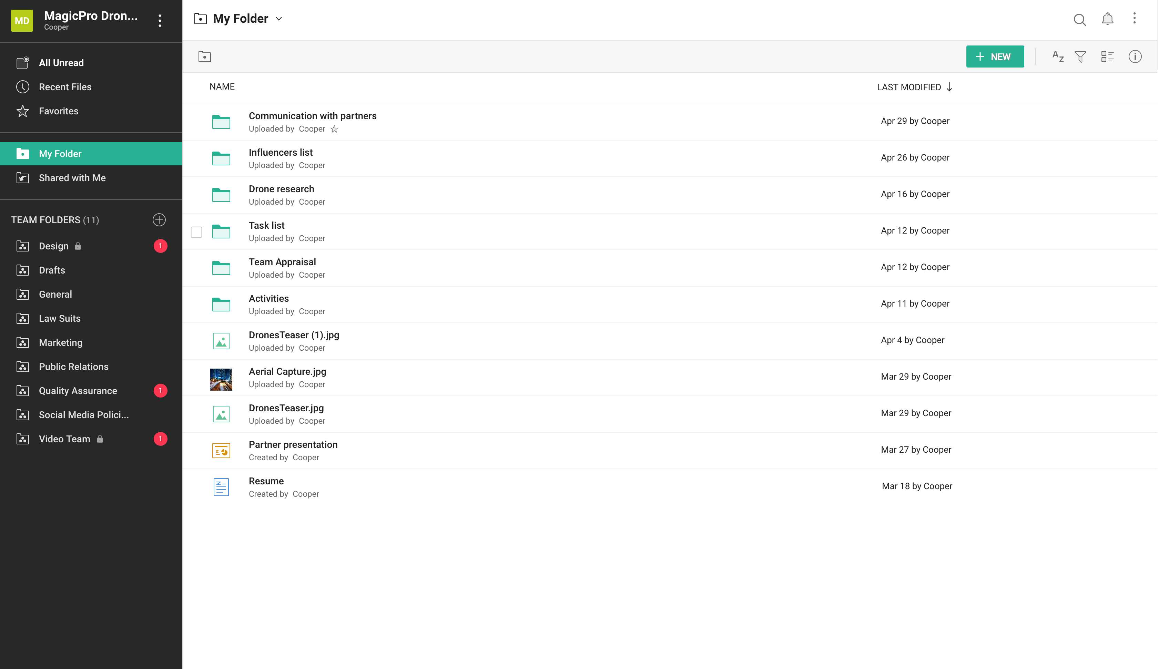The height and width of the screenshot is (669, 1158).
Task: Switch view with list layout icon
Action: (x=1107, y=56)
